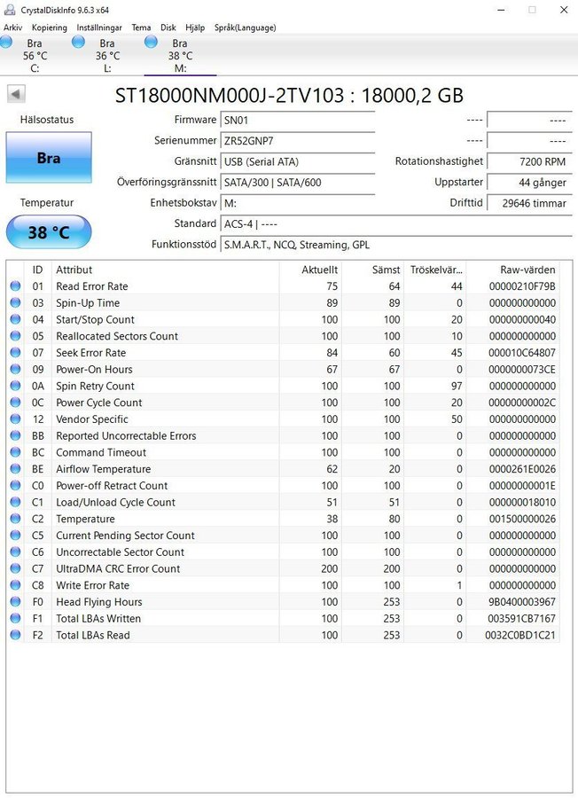The width and height of the screenshot is (578, 798).
Task: Click blue status dot for Power-On Hours
Action: 15,369
